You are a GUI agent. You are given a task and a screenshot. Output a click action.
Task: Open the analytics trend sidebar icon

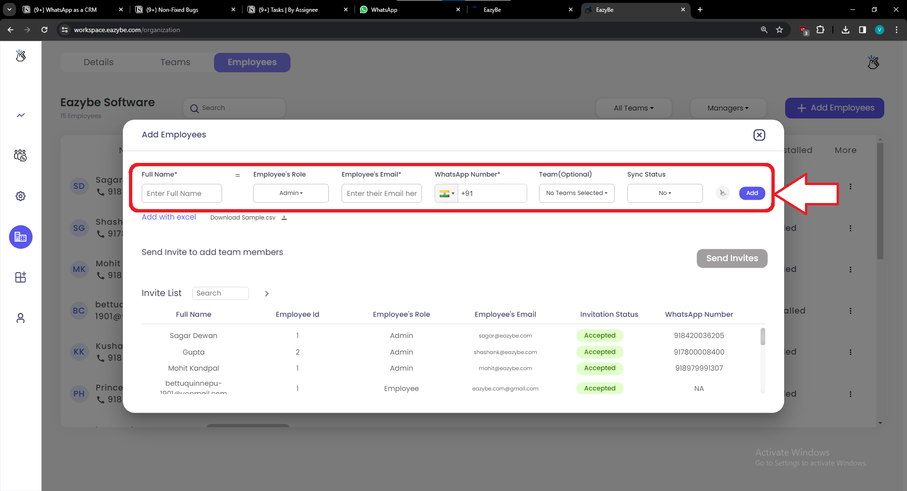coord(21,115)
